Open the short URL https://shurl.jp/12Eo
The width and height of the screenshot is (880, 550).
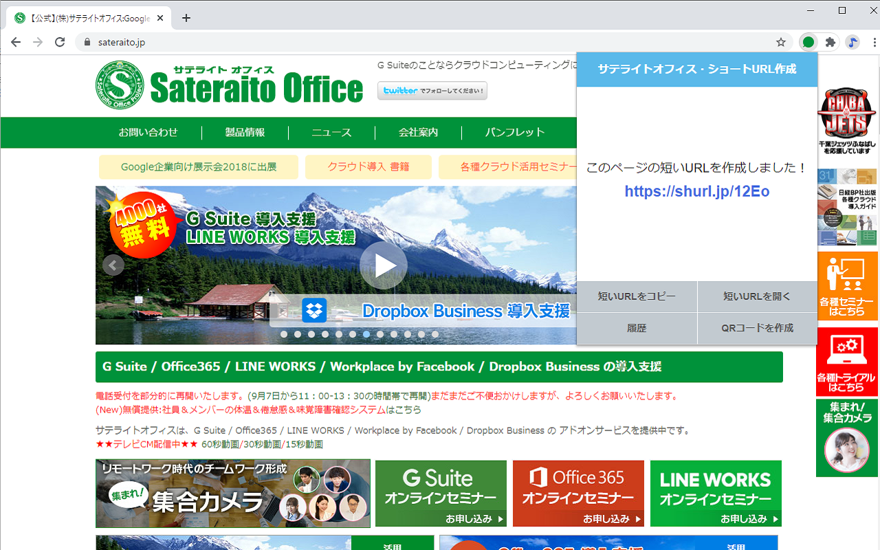coord(697,191)
